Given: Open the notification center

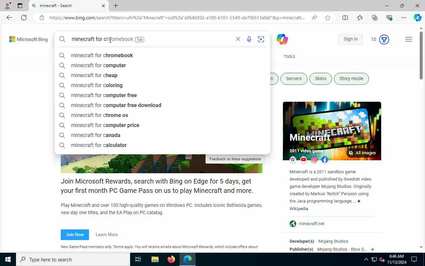Looking at the screenshot, I should click(x=414, y=259).
